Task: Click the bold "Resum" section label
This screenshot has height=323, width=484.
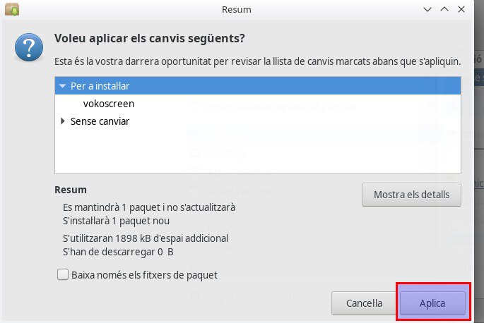Action: tap(71, 190)
